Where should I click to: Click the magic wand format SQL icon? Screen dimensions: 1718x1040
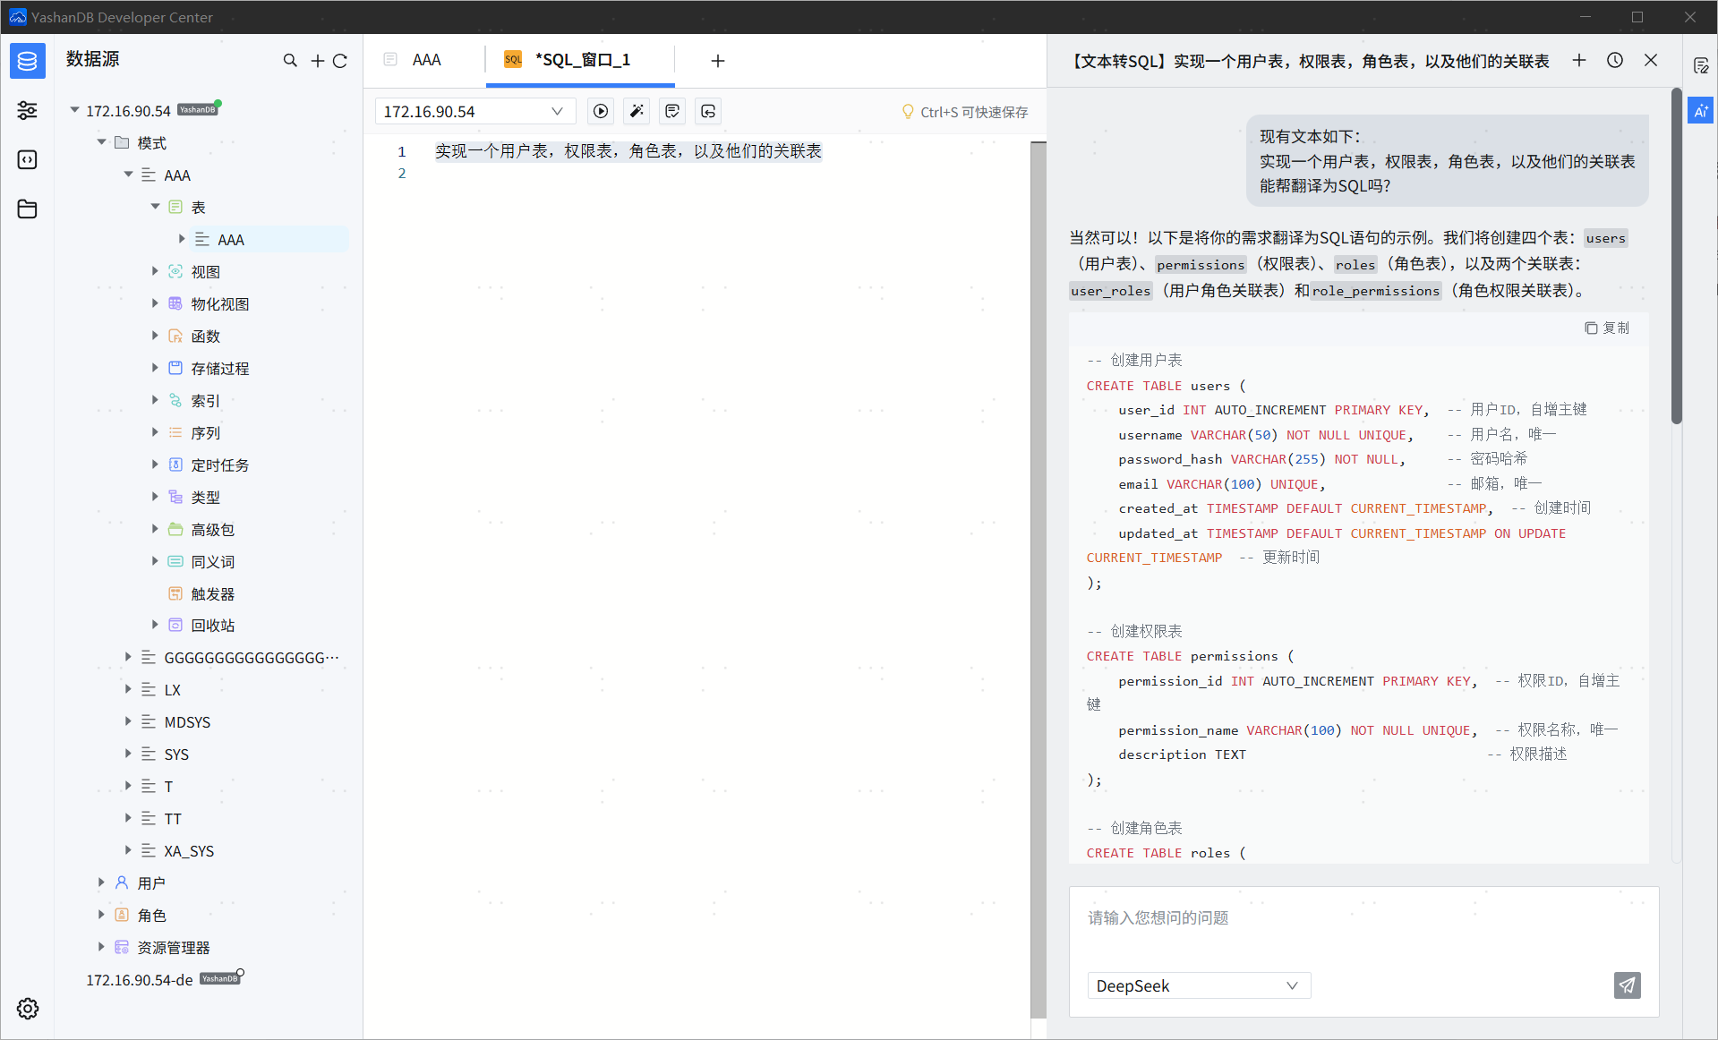click(637, 111)
